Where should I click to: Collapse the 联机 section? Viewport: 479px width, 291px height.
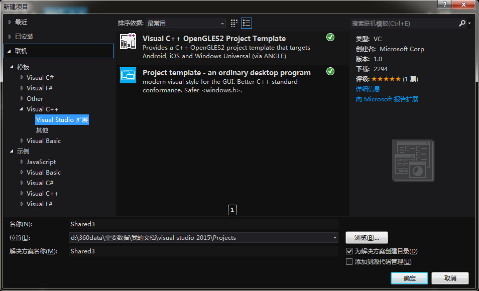coord(9,51)
